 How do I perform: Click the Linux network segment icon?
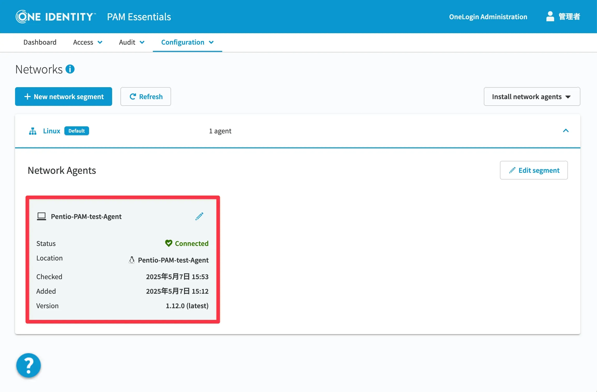32,131
